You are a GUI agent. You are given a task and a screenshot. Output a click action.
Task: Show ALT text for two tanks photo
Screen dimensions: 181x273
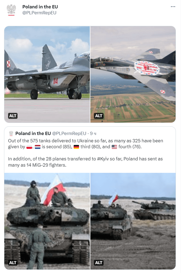click(x=99, y=263)
